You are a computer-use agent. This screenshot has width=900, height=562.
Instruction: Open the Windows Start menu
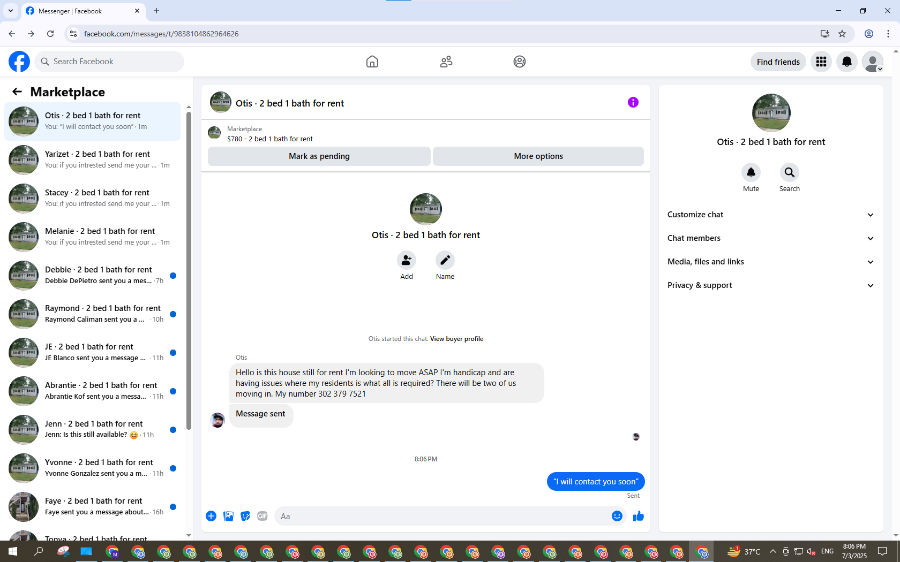pos(13,551)
